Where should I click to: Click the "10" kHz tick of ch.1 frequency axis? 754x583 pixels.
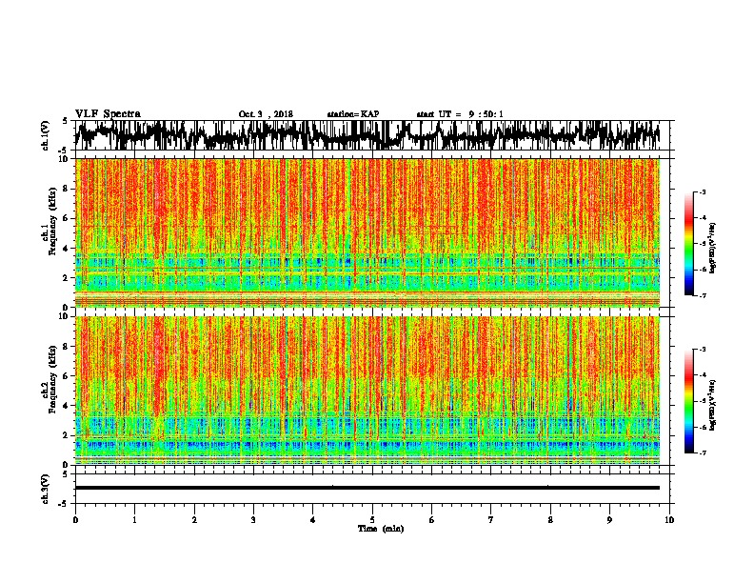(65, 159)
